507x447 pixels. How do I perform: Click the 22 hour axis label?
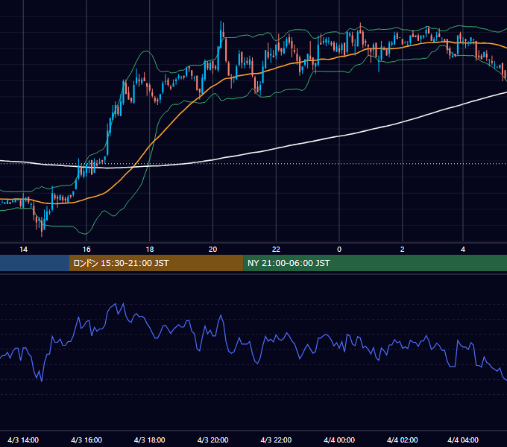(276, 250)
